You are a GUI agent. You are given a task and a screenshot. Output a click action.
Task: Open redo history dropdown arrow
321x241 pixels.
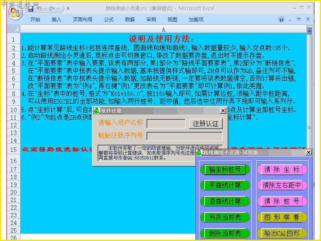(58, 9)
